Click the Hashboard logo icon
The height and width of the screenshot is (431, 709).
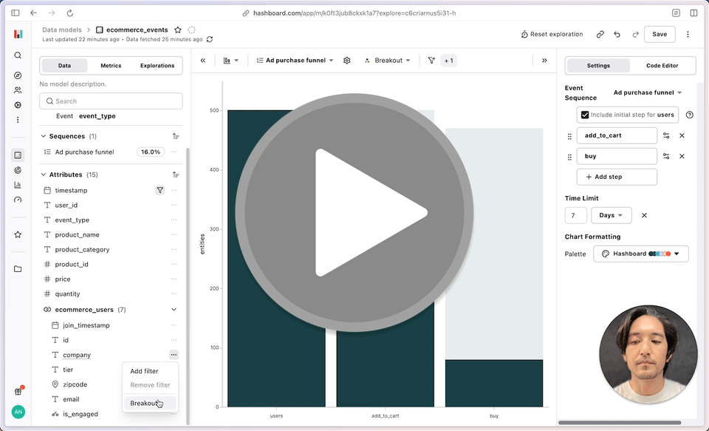coord(18,34)
